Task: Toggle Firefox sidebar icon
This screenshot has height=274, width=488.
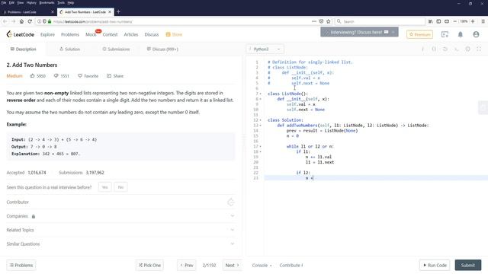Action: [438, 21]
